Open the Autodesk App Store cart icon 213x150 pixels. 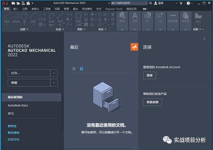[181, 3]
